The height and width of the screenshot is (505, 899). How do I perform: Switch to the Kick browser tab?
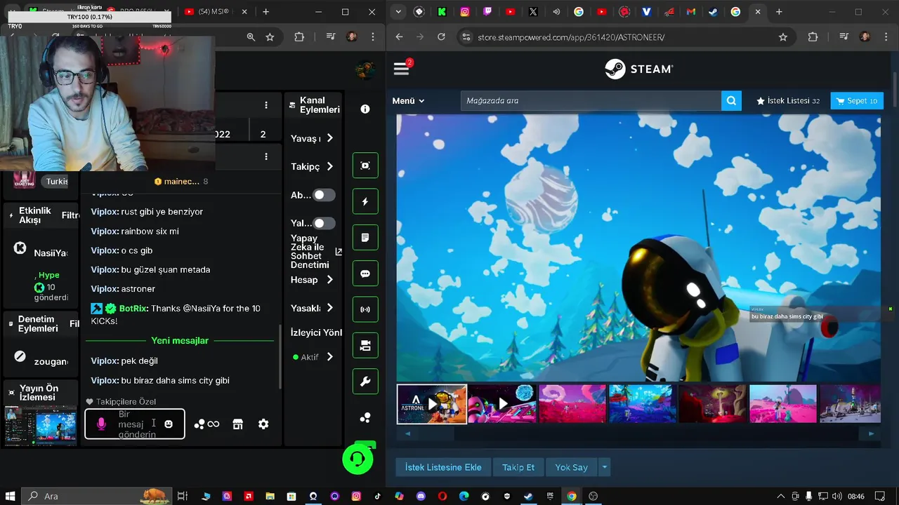point(442,12)
